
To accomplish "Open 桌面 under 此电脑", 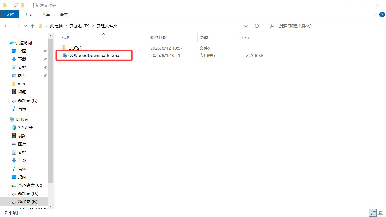I will [x=22, y=177].
